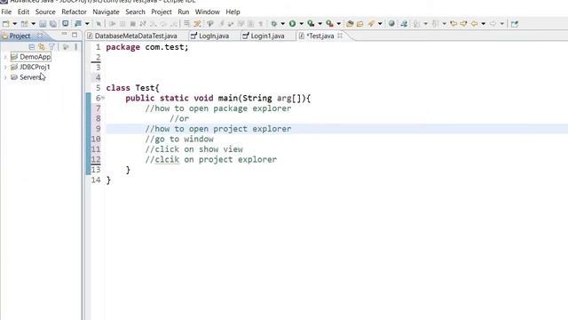Collapse main method via fold marker line 6
This screenshot has width=568, height=320.
[103, 98]
